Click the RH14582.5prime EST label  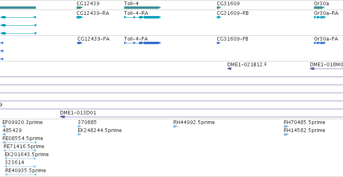pyautogui.click(x=304, y=130)
